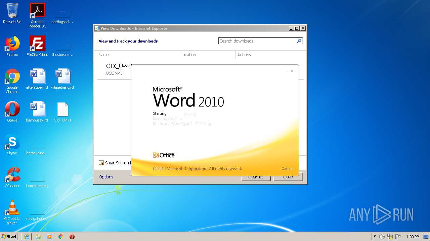Minimize the Word splash screen

pos(287,71)
